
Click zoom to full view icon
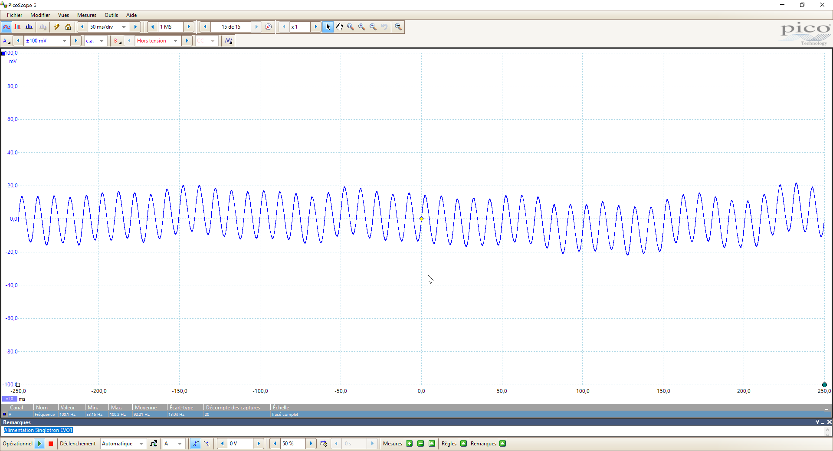398,27
